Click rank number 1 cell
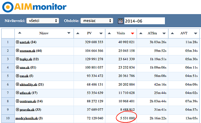The image size is (201, 123). point(8,42)
